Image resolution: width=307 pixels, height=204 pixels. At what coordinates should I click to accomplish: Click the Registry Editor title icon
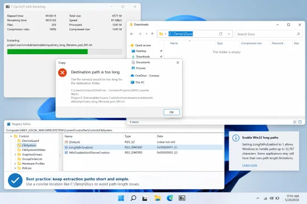[9, 124]
